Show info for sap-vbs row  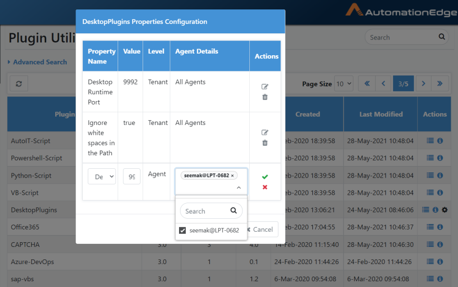tap(440, 279)
